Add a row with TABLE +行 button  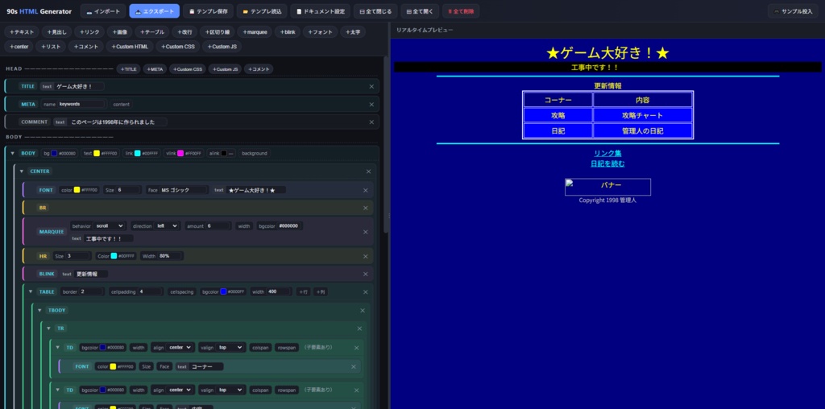(303, 291)
